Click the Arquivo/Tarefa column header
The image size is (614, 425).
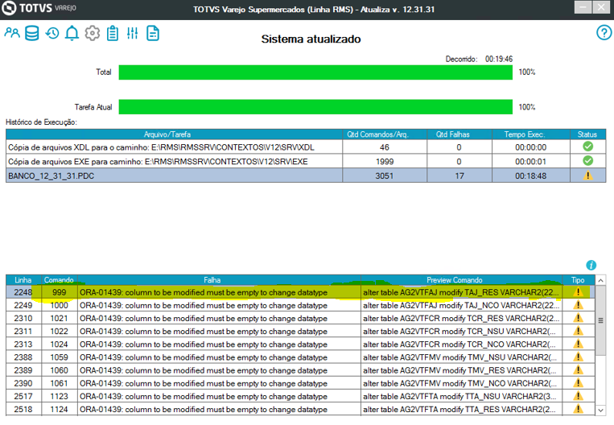point(175,134)
